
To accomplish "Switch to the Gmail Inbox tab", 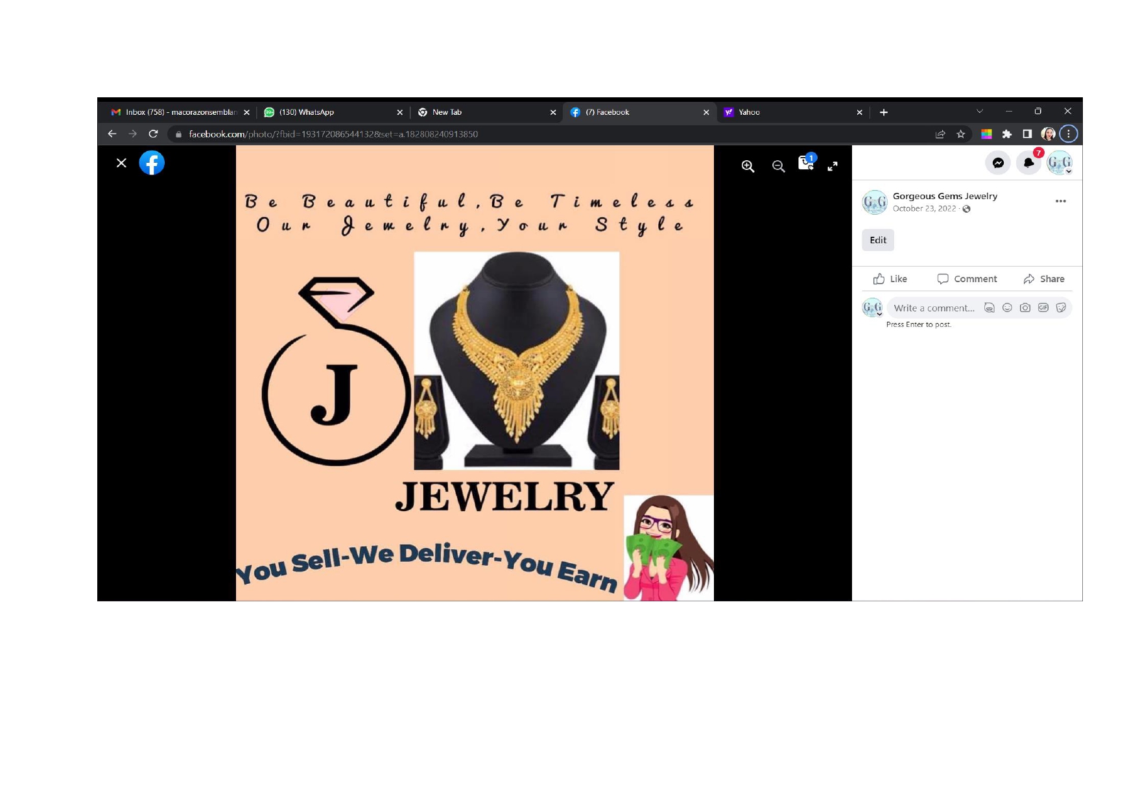I will coord(180,112).
